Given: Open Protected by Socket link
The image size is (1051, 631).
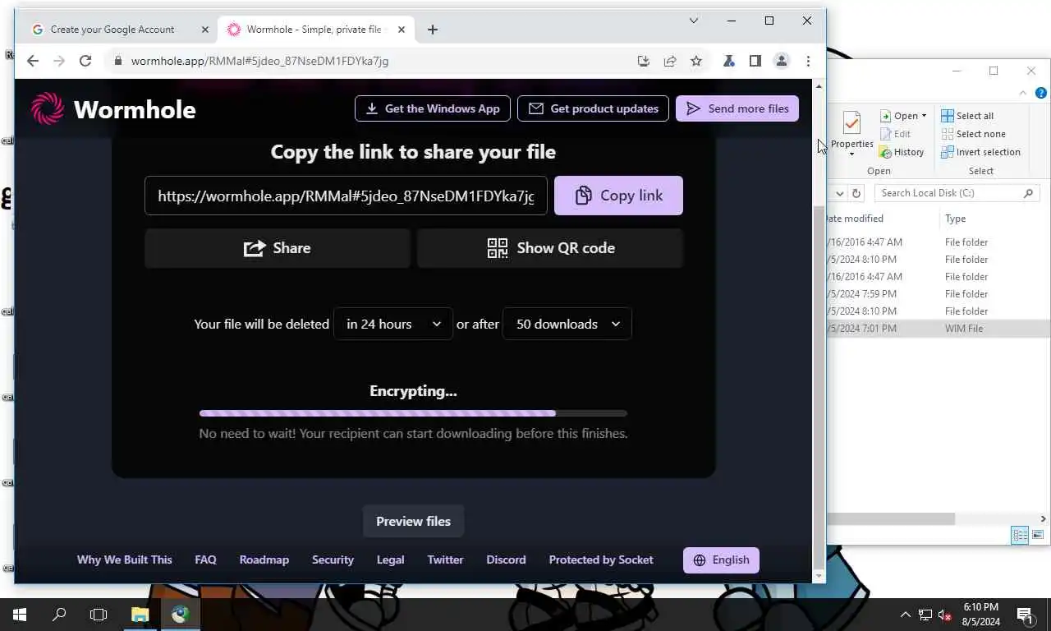Looking at the screenshot, I should pos(601,560).
